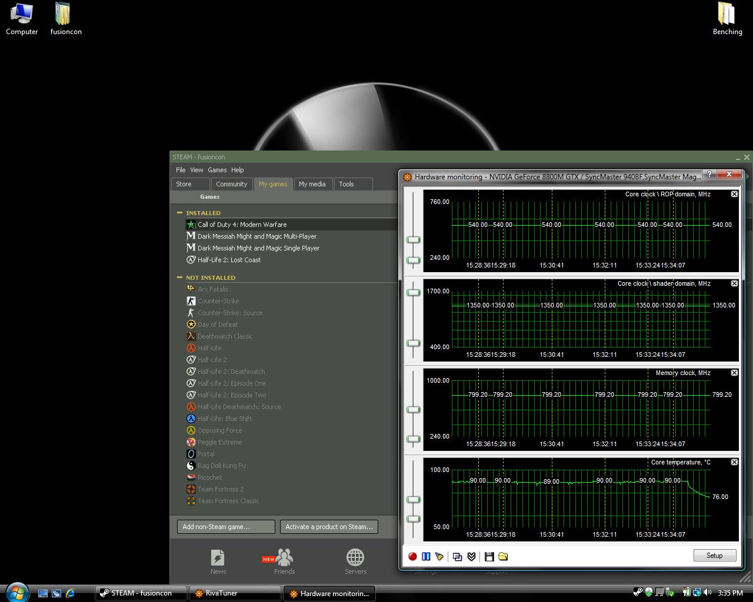Click the Team Fortress 2 icon

[x=191, y=489]
